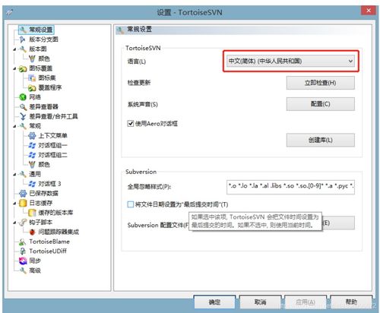Click the 配置(C) system sounds button
The image size is (380, 313).
pos(321,104)
